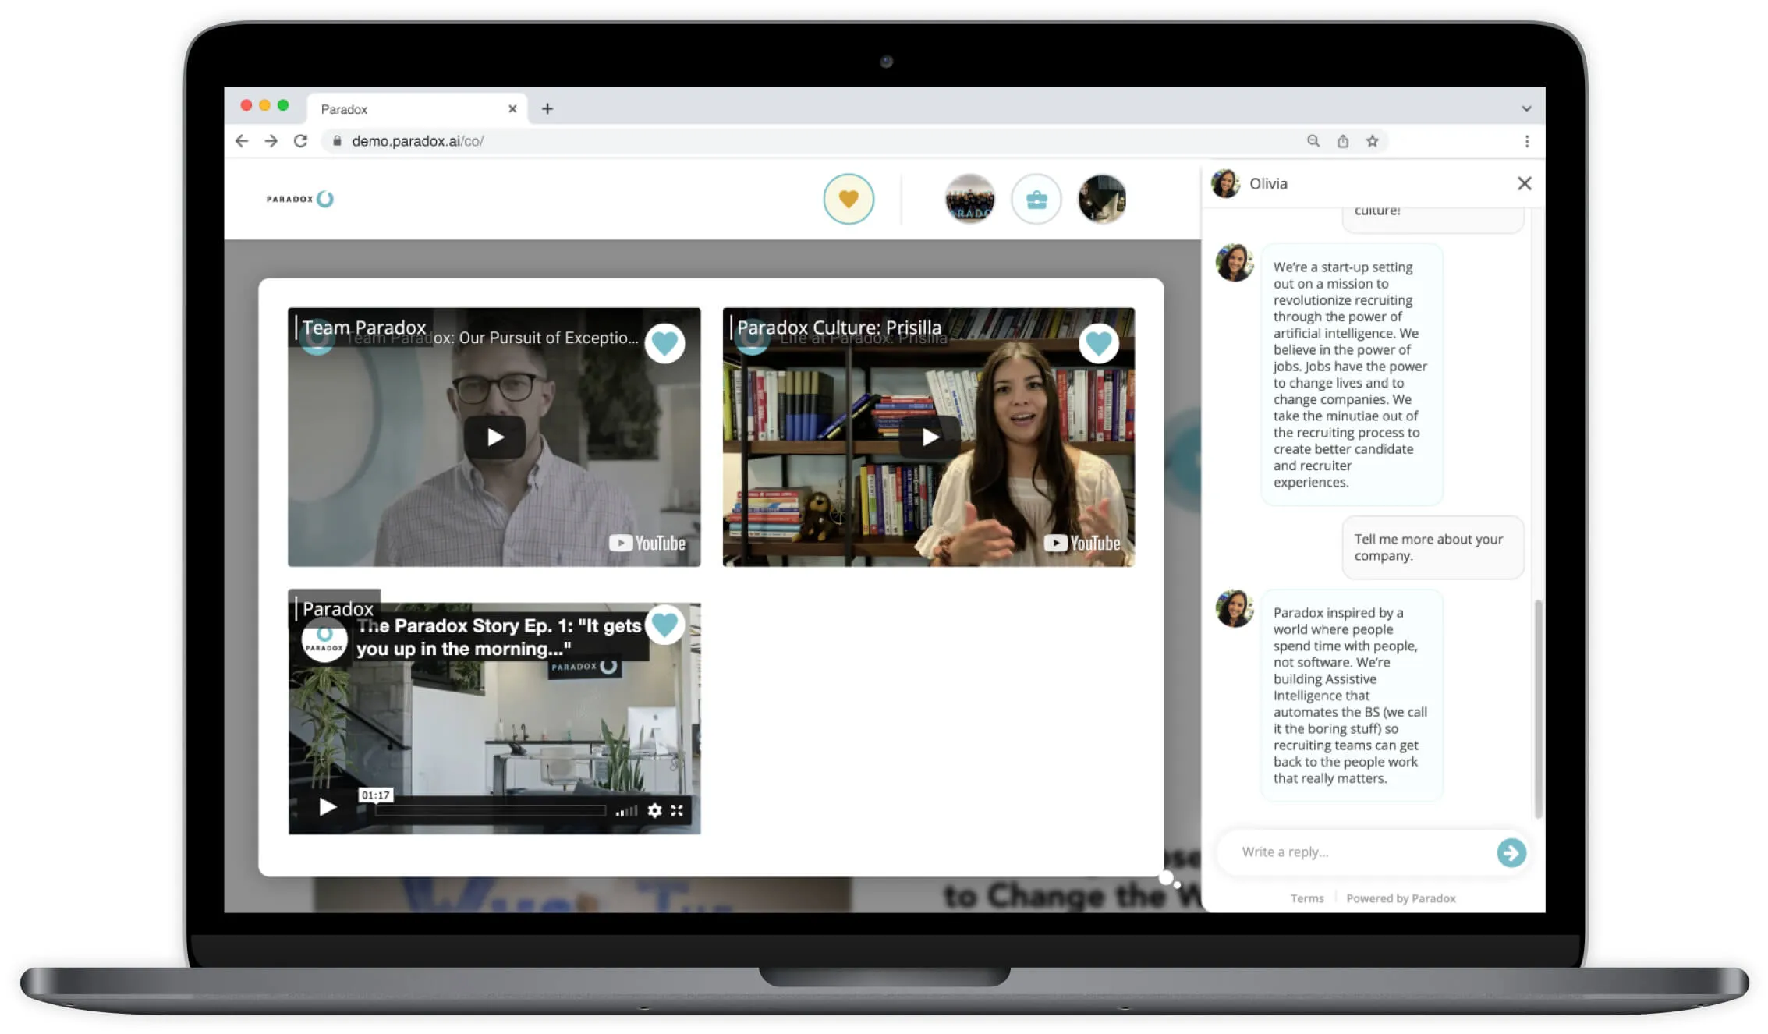The width and height of the screenshot is (1768, 1034).
Task: Click the Write a reply input field
Action: pos(1357,852)
